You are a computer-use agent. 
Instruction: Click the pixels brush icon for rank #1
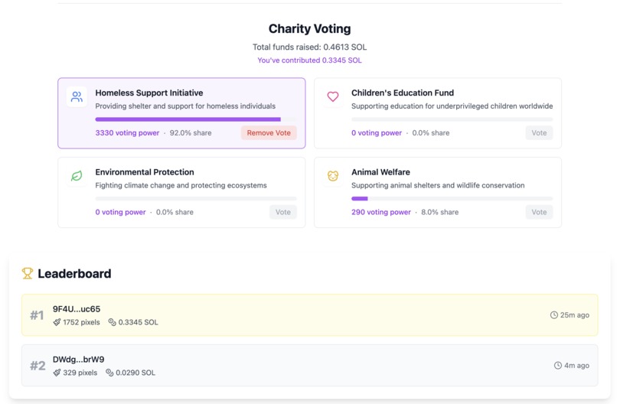tap(57, 322)
